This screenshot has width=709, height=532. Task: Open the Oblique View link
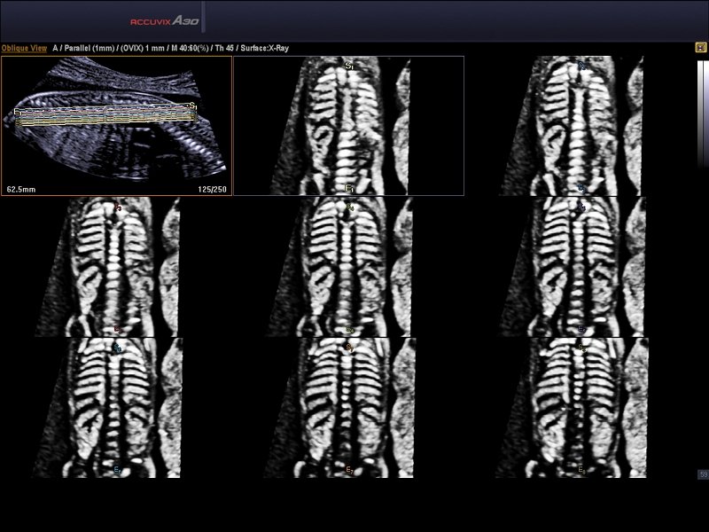24,49
